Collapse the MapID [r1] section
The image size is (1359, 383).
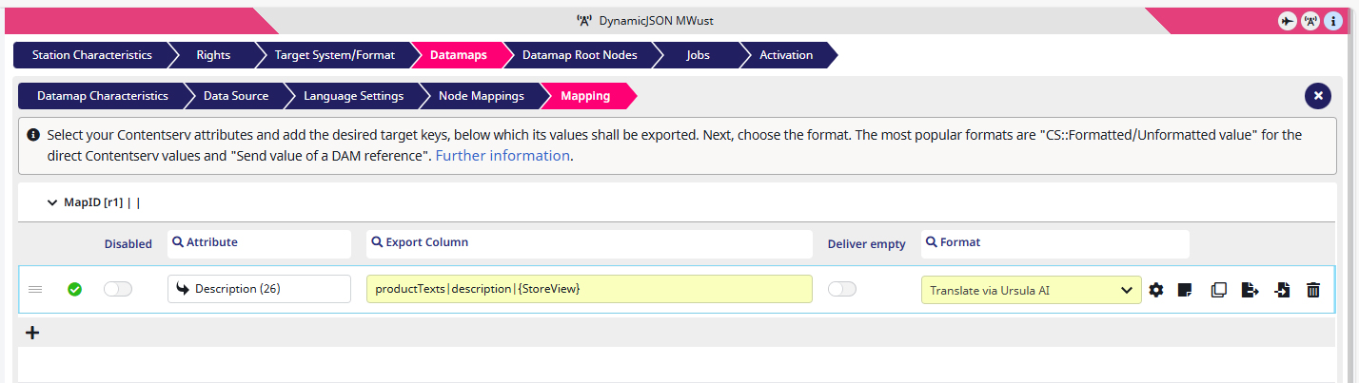52,202
